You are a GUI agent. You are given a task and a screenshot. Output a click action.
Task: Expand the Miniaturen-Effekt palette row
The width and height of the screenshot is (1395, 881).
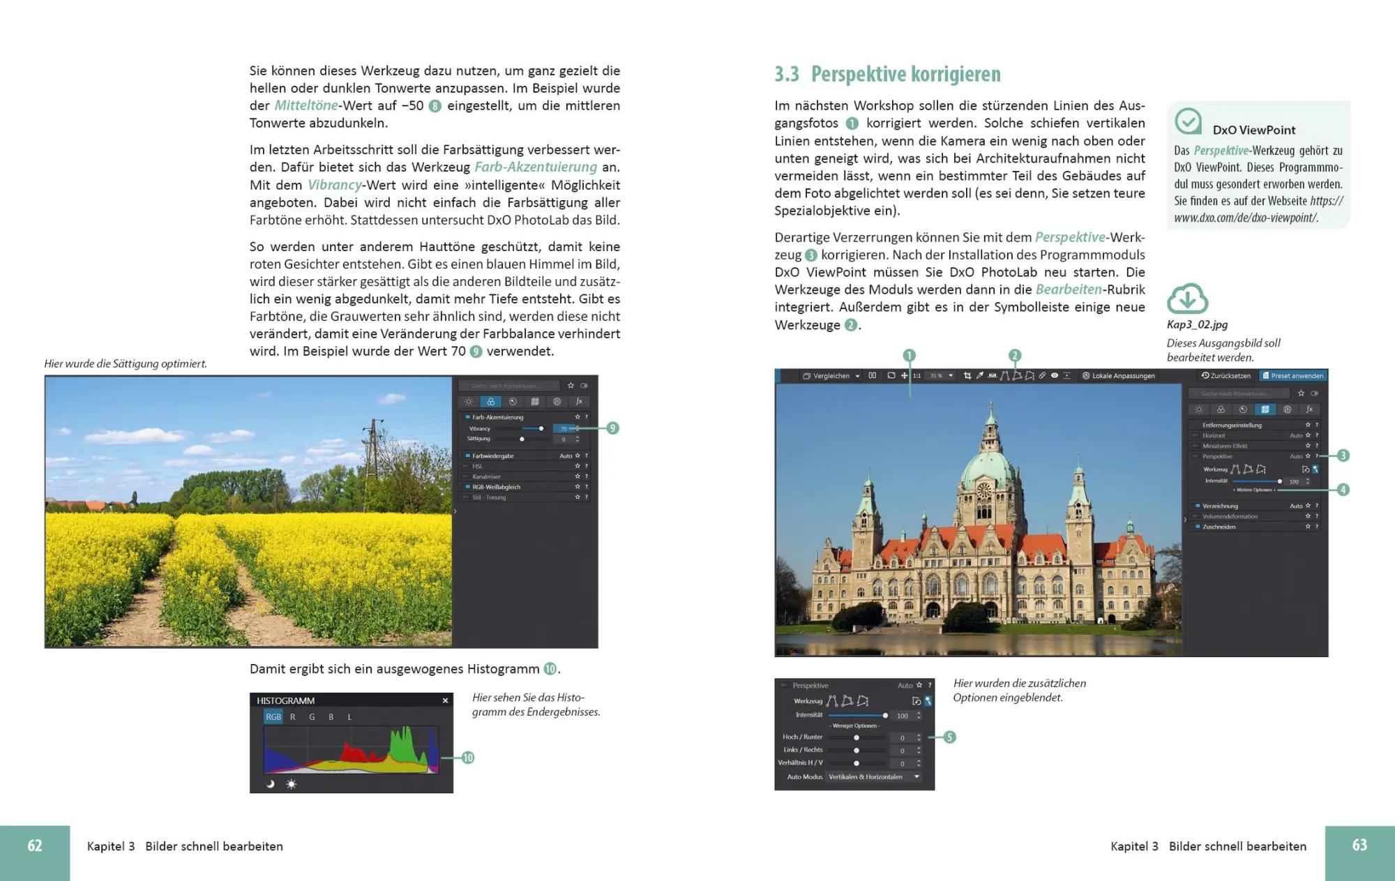1255,446
